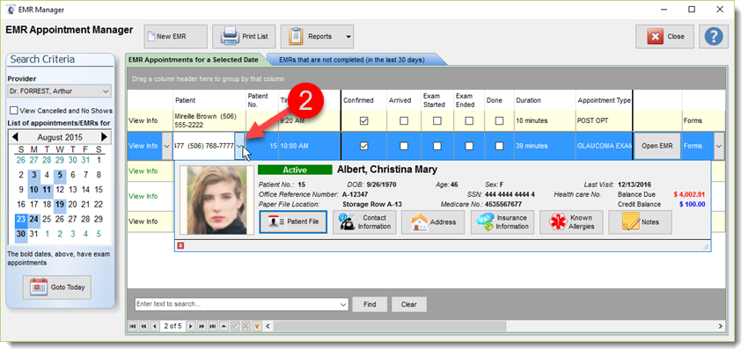Click the GLAUCOMA EXAM appointment type cell
Screen dimensions: 748x355
[604, 146]
